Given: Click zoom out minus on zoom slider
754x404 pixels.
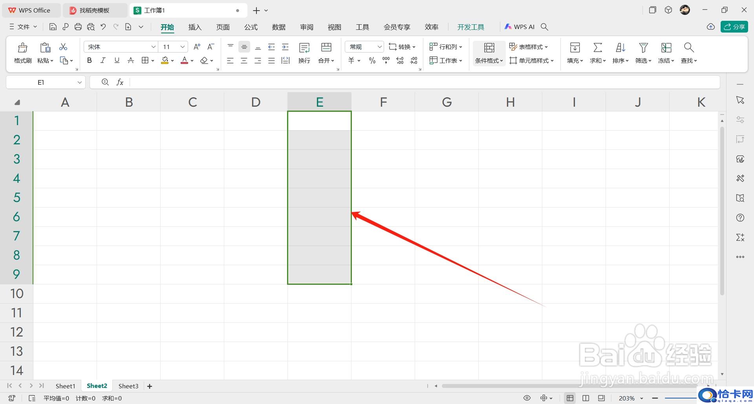Looking at the screenshot, I should (655, 398).
